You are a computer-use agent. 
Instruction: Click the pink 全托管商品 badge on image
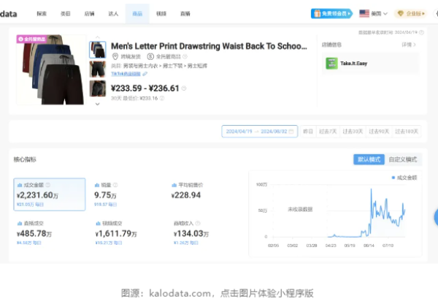click(x=31, y=39)
